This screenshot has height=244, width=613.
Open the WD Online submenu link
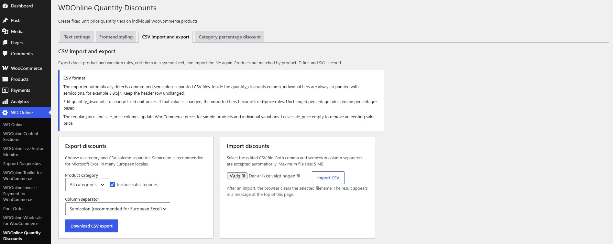13,124
